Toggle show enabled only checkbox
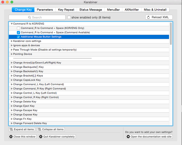Image resolution: width=182 pixels, height=145 pixels. 69,17
